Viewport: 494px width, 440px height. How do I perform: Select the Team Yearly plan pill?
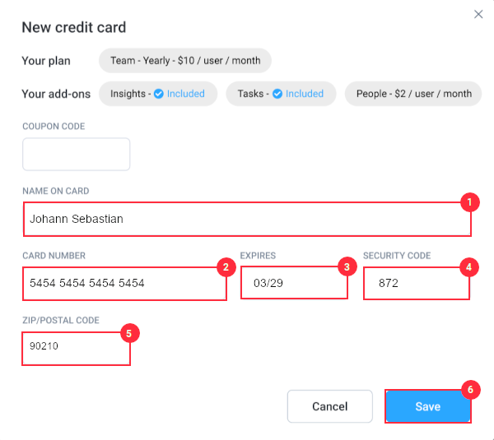(x=185, y=60)
